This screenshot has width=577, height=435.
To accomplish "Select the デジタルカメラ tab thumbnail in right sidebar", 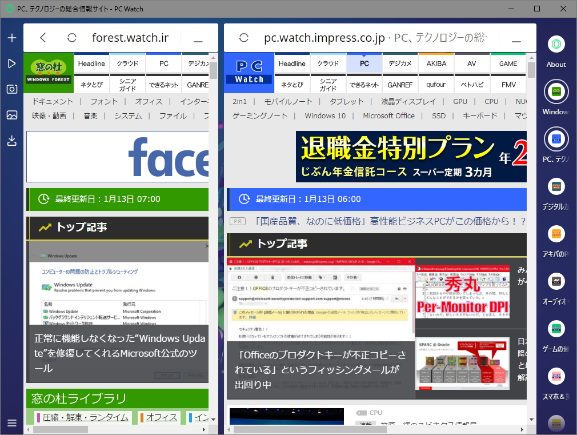I will click(555, 186).
